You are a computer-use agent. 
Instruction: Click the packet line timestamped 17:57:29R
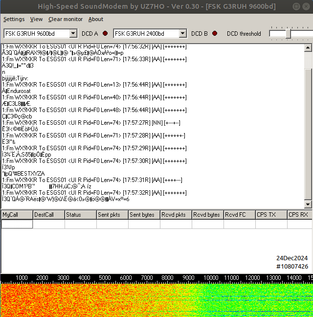click(x=94, y=148)
